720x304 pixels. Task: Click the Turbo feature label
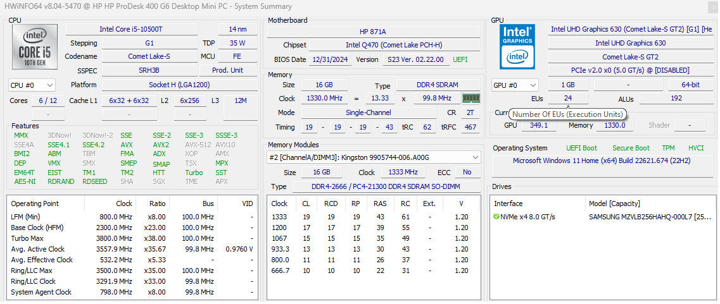coord(194,173)
